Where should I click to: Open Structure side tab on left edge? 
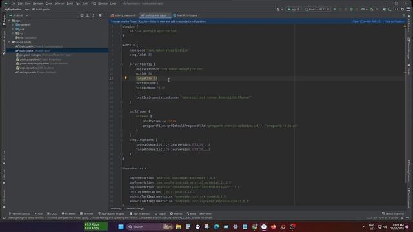4,157
